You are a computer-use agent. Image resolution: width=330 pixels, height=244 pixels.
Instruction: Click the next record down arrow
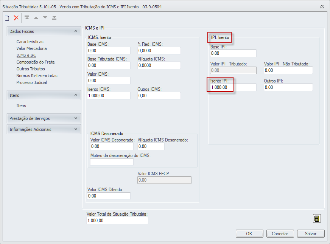[x=45, y=18]
